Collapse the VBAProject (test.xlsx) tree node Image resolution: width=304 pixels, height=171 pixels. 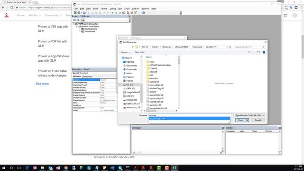[74, 24]
